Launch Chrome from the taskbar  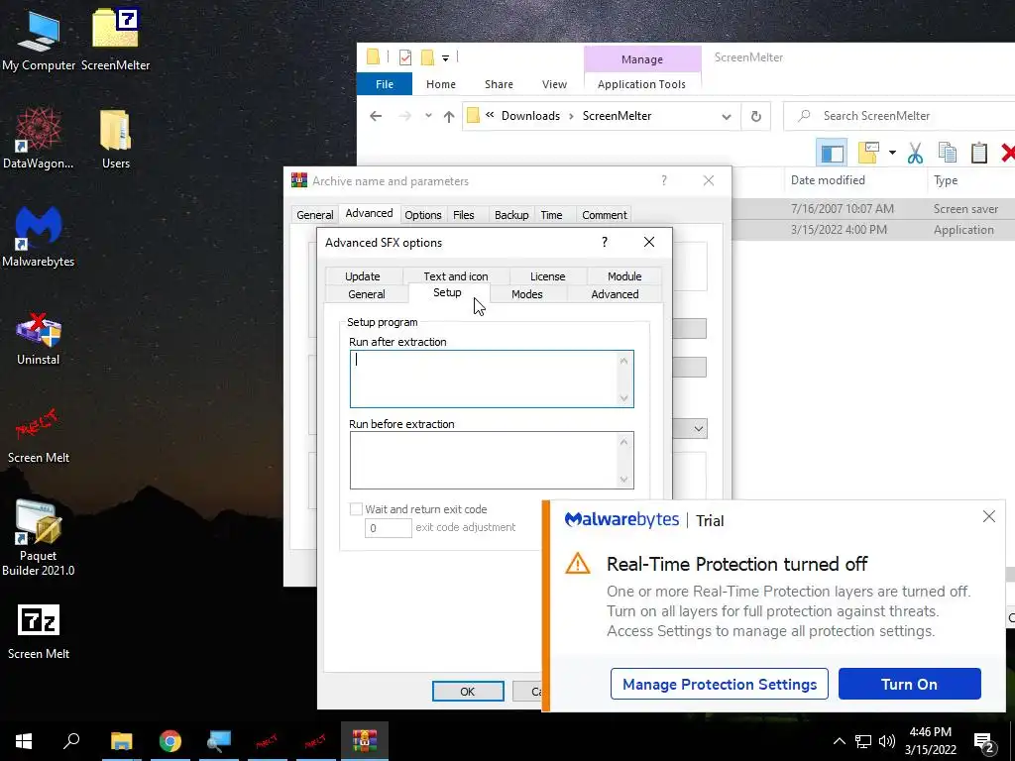[170, 741]
